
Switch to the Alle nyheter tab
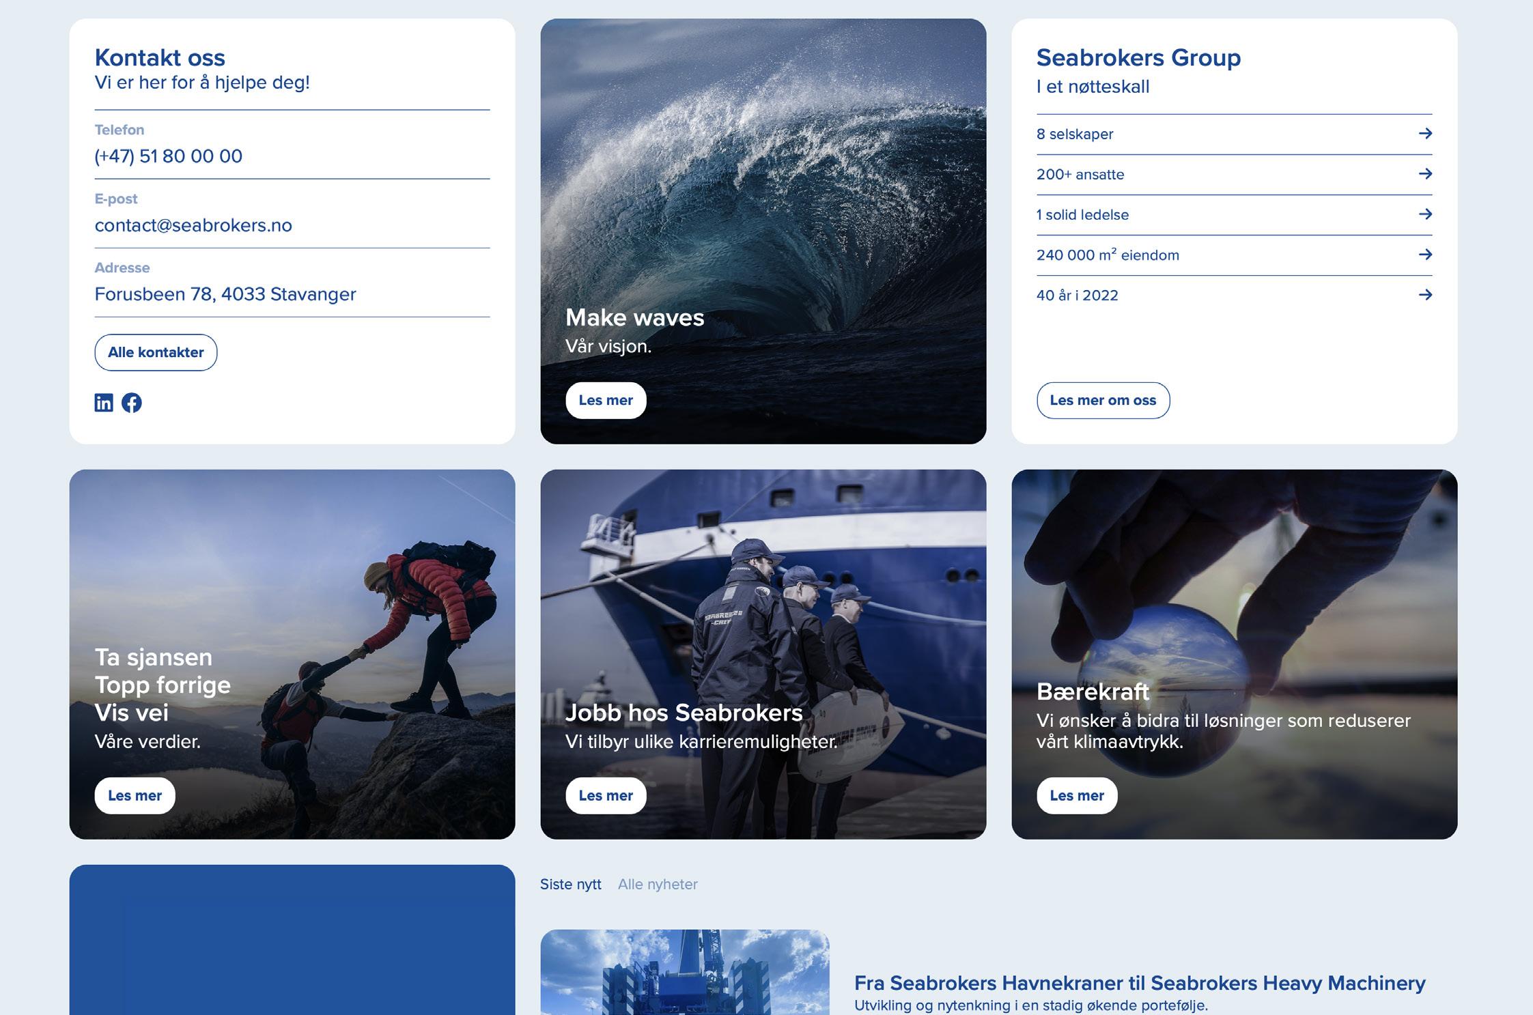[658, 885]
